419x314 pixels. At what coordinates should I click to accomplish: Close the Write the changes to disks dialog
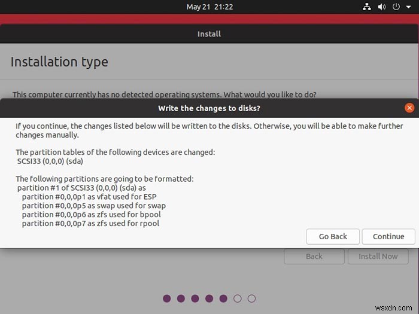[x=409, y=108]
